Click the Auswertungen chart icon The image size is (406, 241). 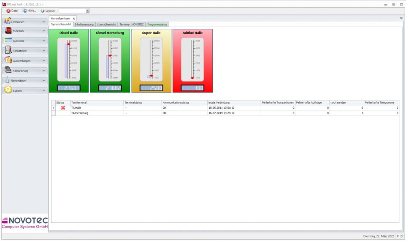[8, 60]
